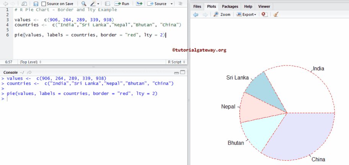The image size is (349, 165).
Task: Clear all plots with the broom icon
Action: 276,14
